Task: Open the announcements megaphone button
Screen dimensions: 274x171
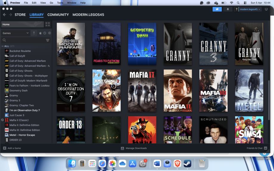Action: tap(217, 9)
